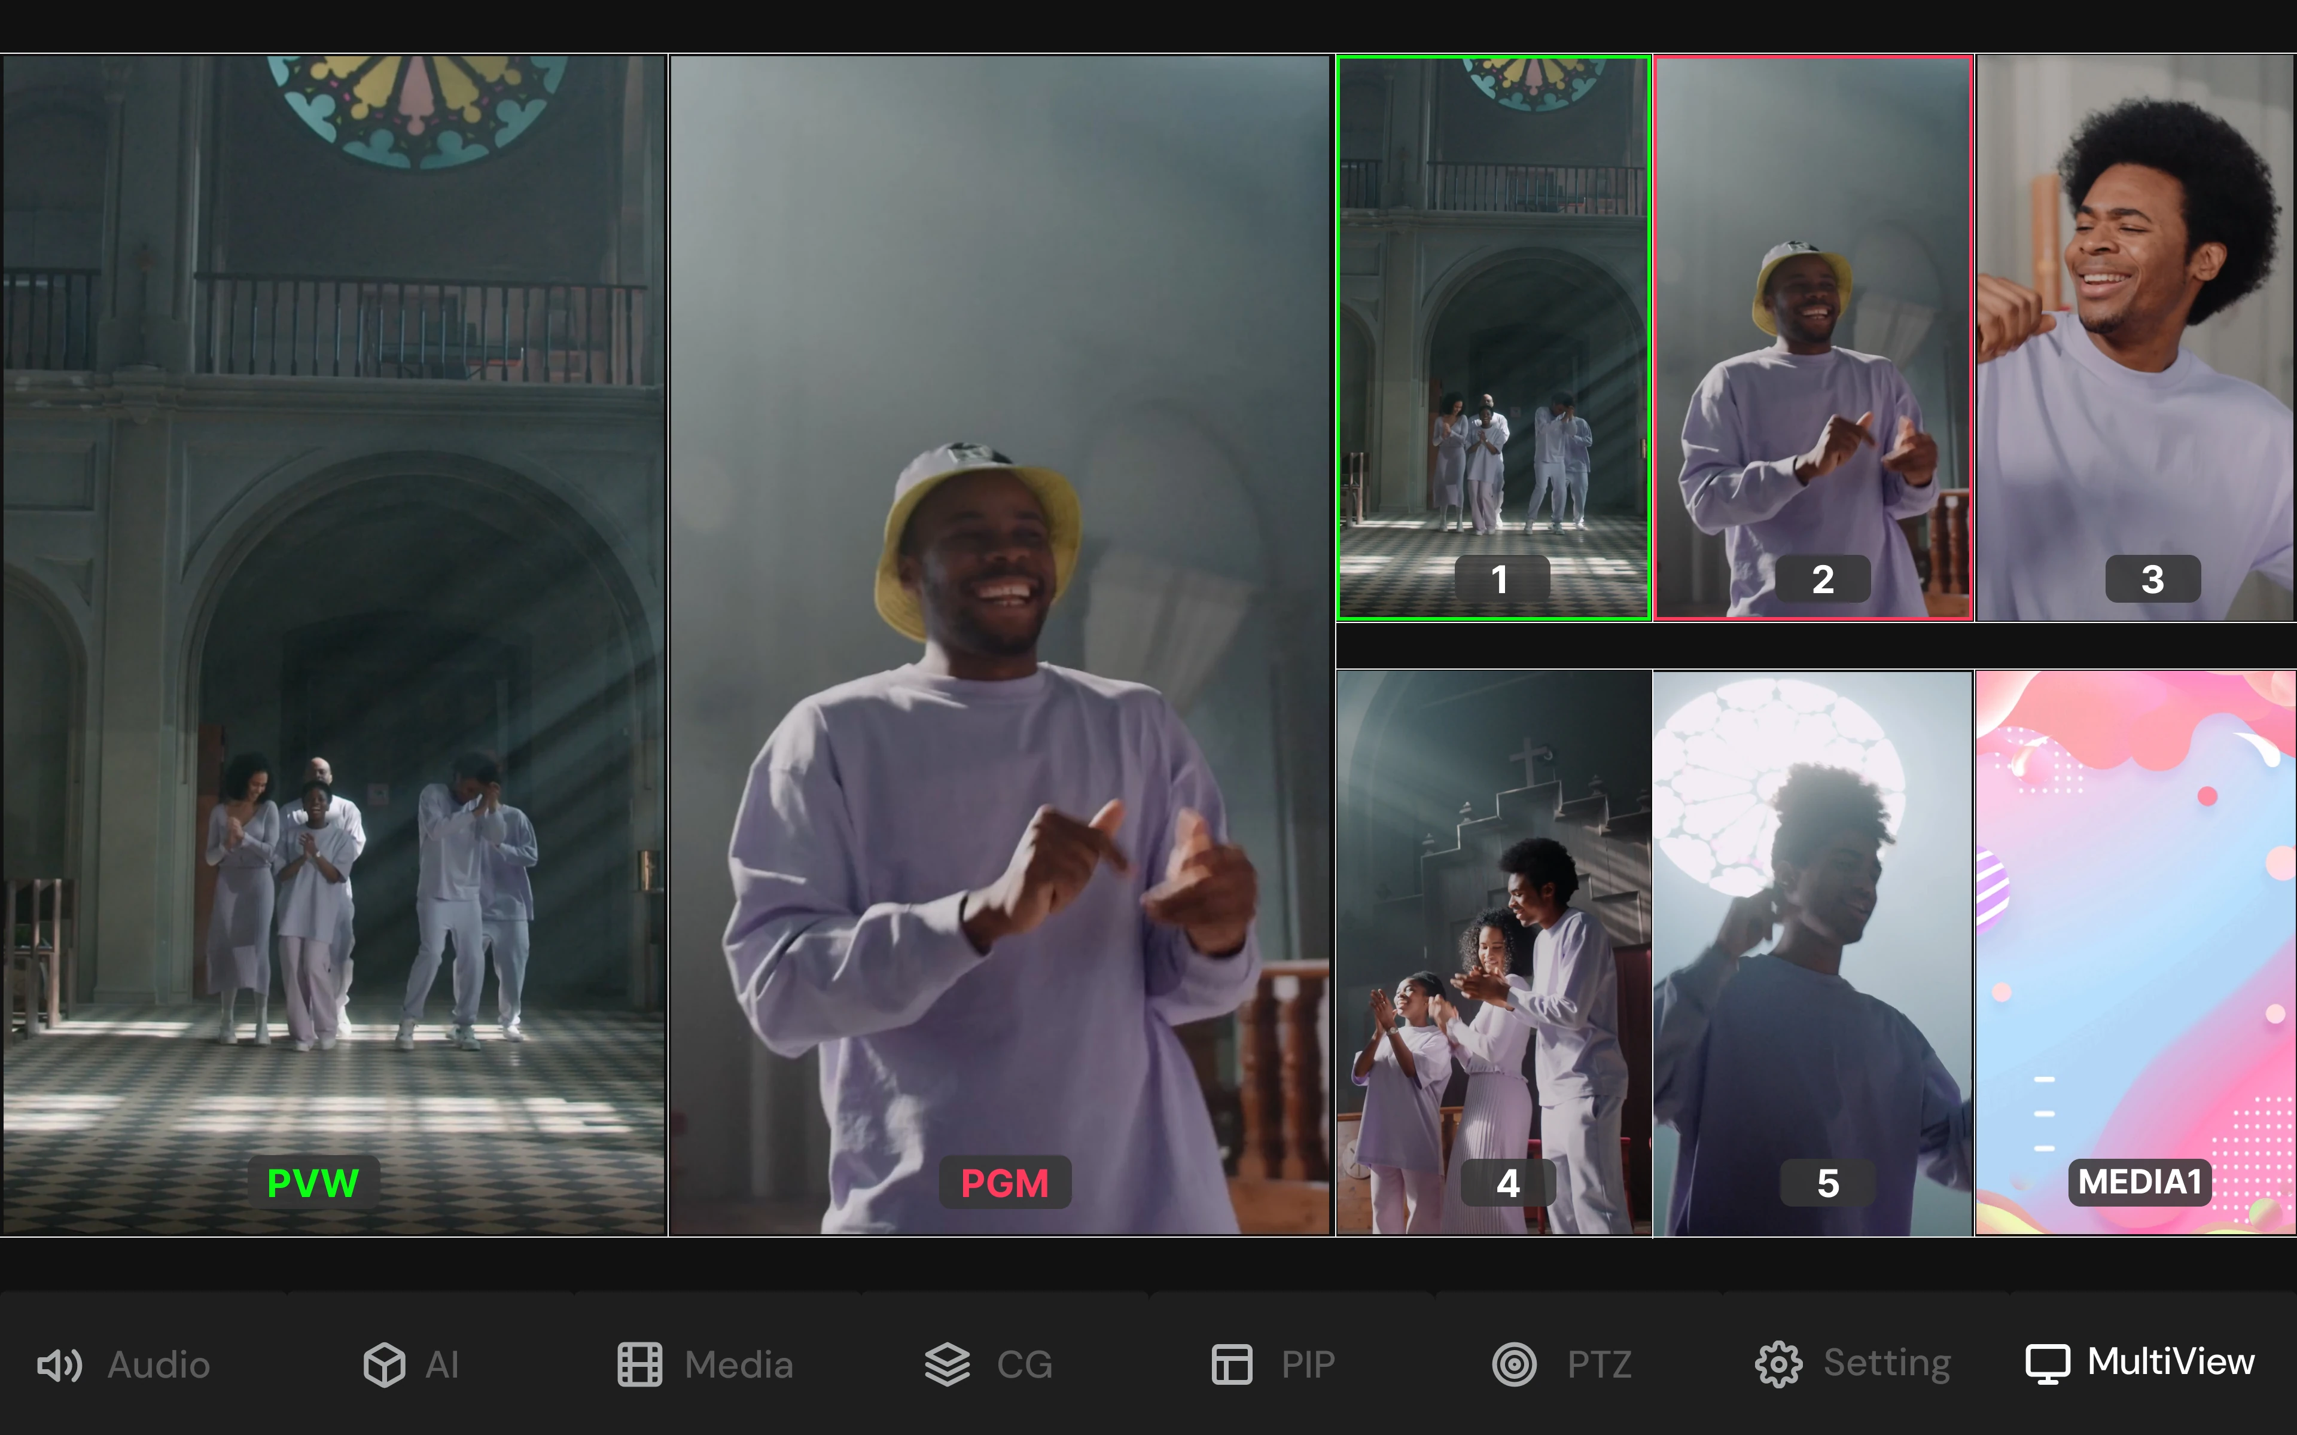Click the CG layers icon
Image resolution: width=2297 pixels, height=1435 pixels.
[x=948, y=1365]
